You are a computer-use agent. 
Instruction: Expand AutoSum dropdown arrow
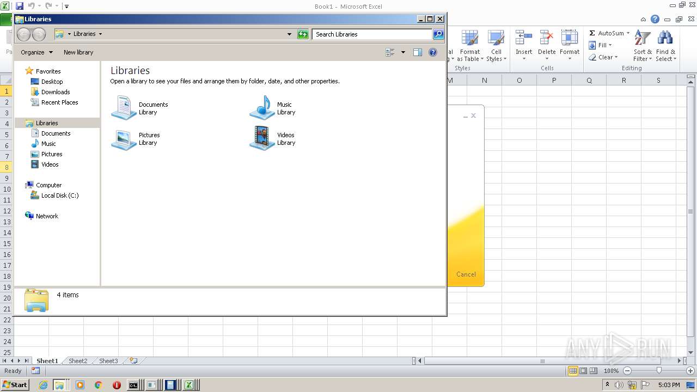point(628,33)
